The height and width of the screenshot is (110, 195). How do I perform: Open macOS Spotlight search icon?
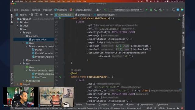pyautogui.click(x=165, y=1)
